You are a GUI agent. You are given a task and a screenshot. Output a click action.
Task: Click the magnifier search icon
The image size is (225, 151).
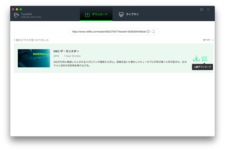click(x=154, y=32)
